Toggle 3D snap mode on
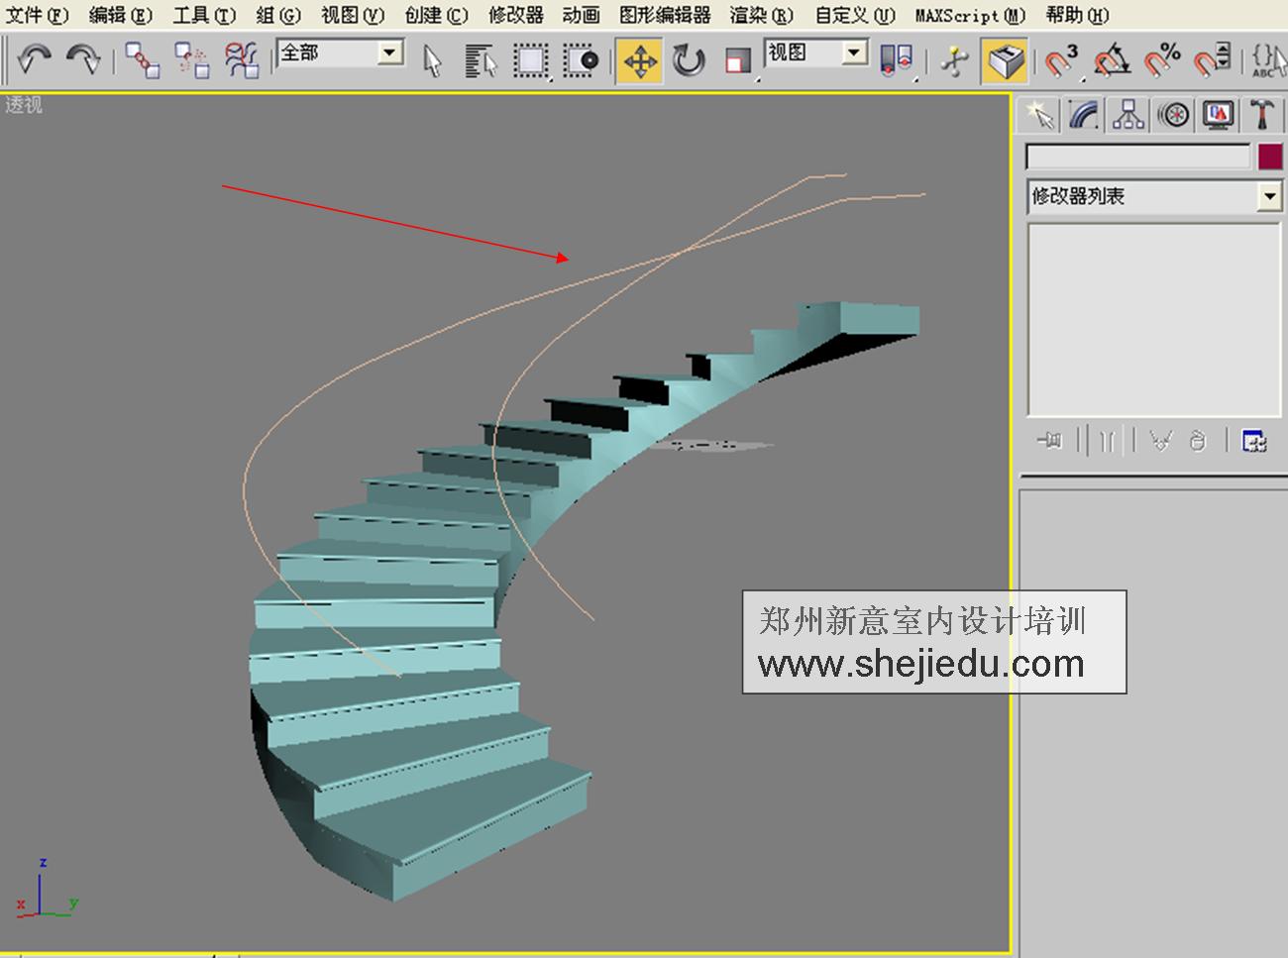This screenshot has width=1288, height=958. (1059, 60)
